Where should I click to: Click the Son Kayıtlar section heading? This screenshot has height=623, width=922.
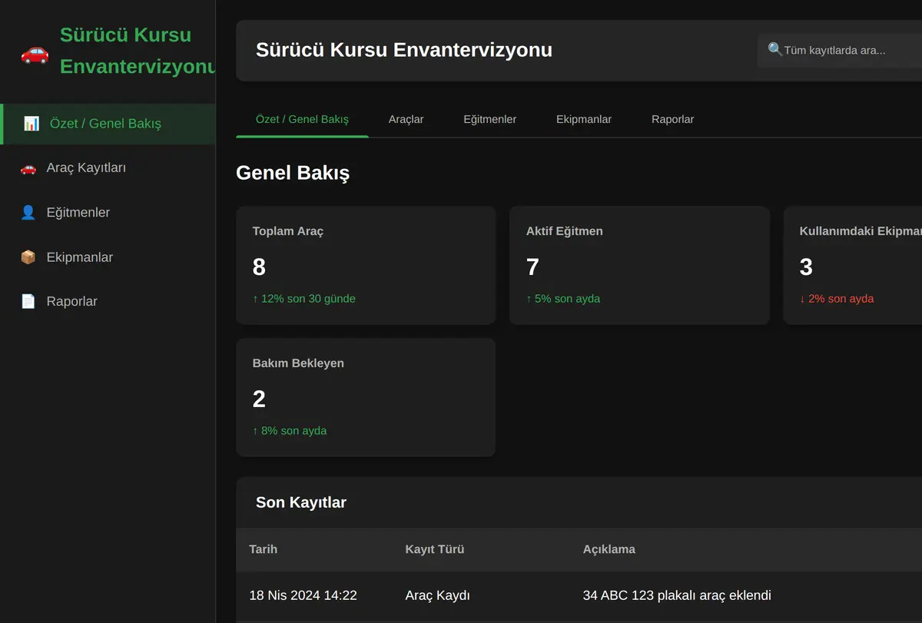coord(301,502)
